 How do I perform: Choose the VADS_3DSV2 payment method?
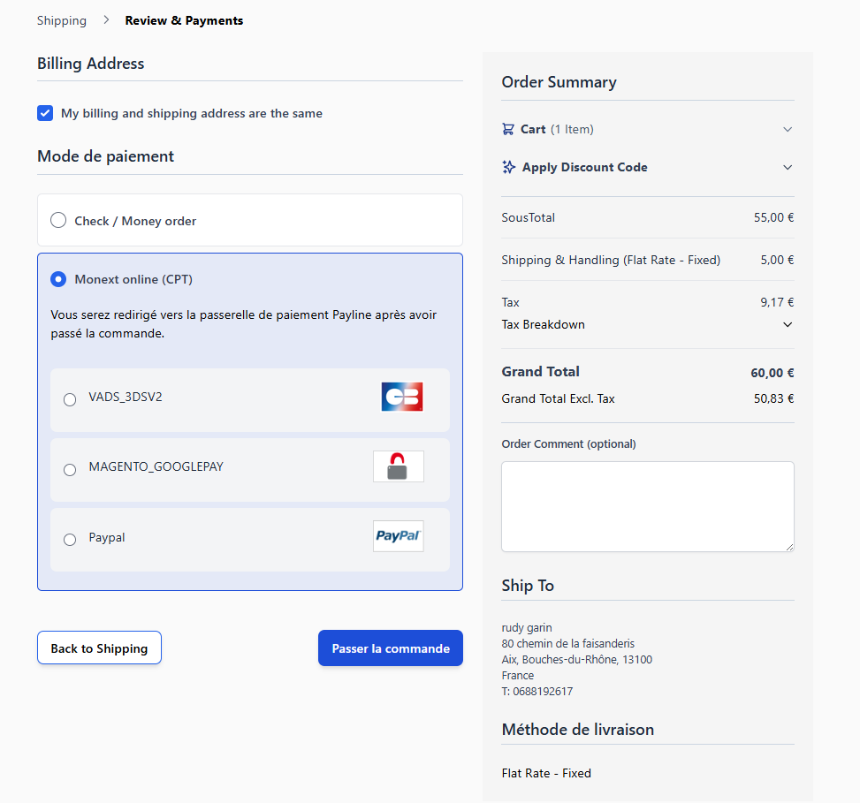point(70,399)
